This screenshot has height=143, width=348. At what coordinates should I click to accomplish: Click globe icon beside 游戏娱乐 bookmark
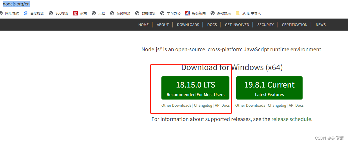[x=212, y=13]
